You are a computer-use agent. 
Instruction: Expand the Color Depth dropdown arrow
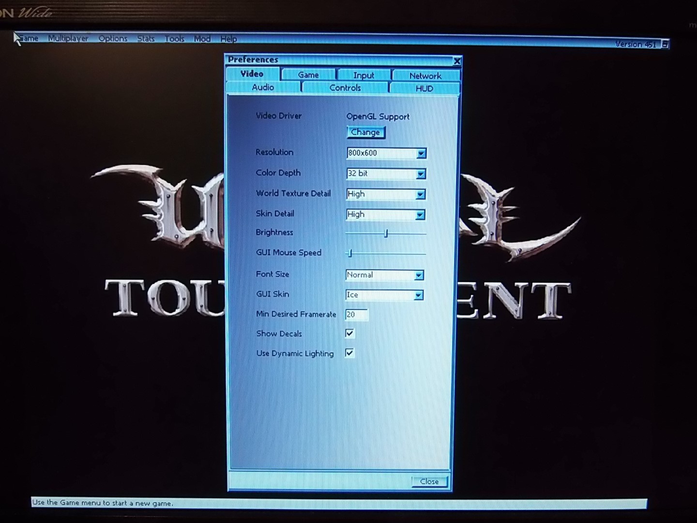click(x=421, y=174)
